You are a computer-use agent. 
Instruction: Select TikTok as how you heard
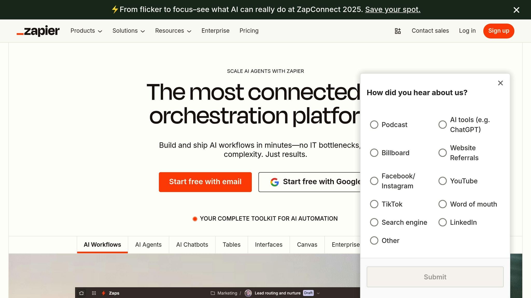point(374,204)
